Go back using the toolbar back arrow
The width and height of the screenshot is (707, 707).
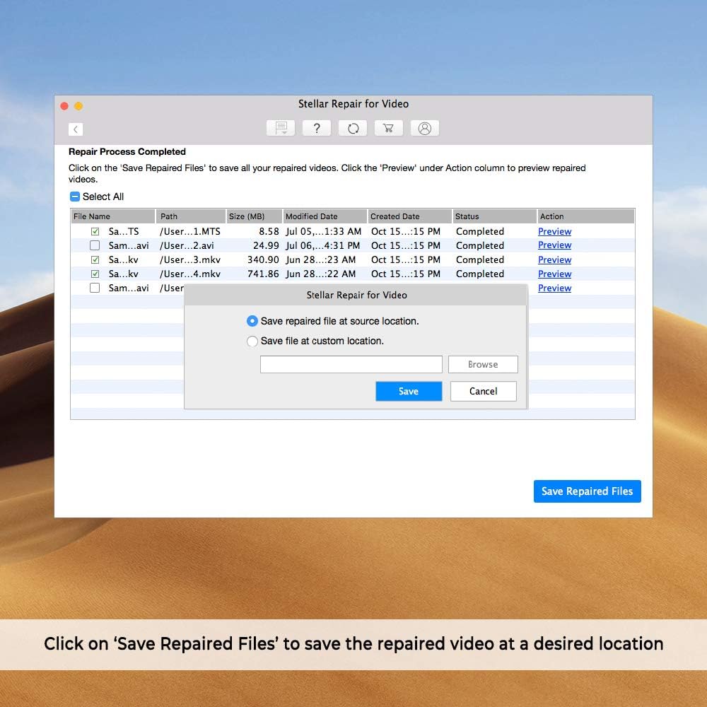76,129
